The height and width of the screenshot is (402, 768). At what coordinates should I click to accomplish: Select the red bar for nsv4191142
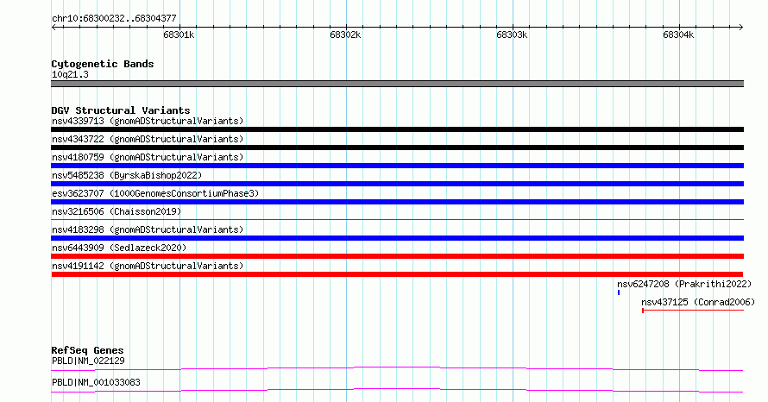point(397,274)
